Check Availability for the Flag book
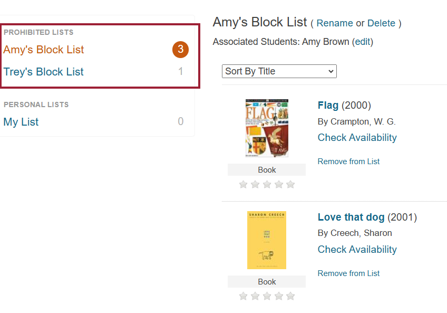 point(357,138)
